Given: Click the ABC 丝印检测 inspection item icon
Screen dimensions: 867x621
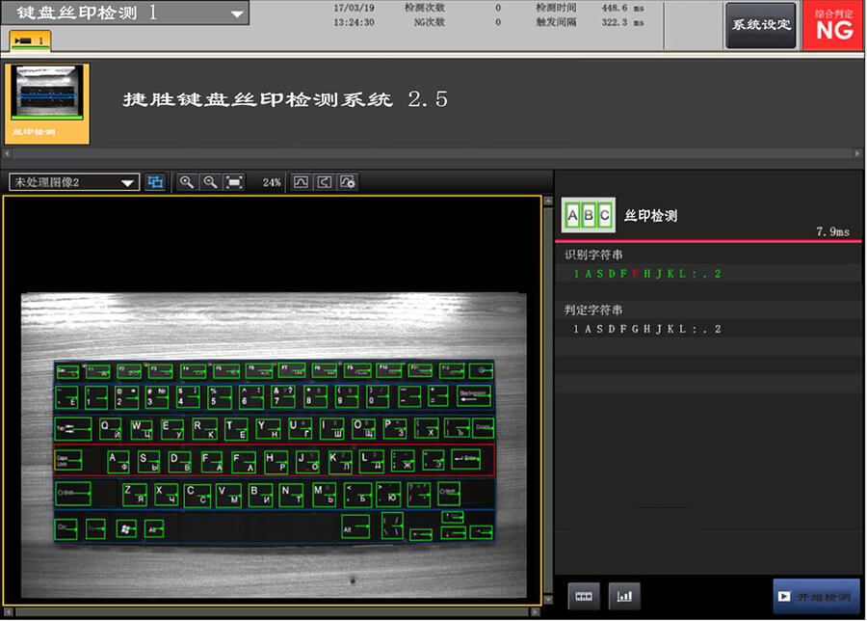Looking at the screenshot, I should (x=588, y=213).
